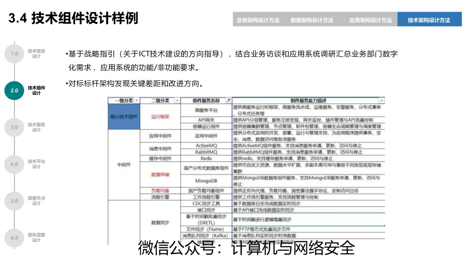Click 应用中间件 in the 组件服务名称 column
The height and width of the screenshot is (261, 465).
coord(206,136)
